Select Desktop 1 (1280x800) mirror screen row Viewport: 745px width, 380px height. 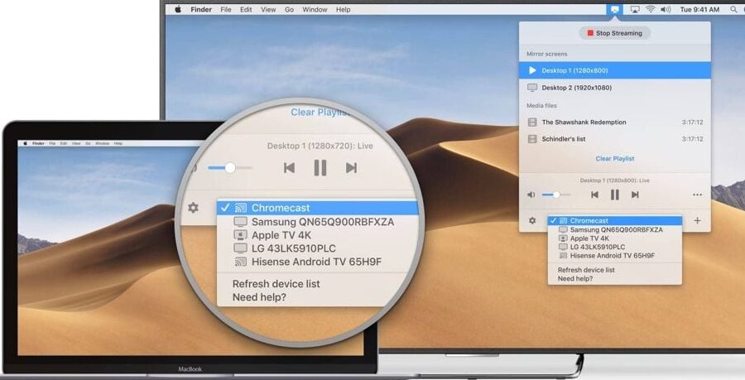click(x=615, y=70)
